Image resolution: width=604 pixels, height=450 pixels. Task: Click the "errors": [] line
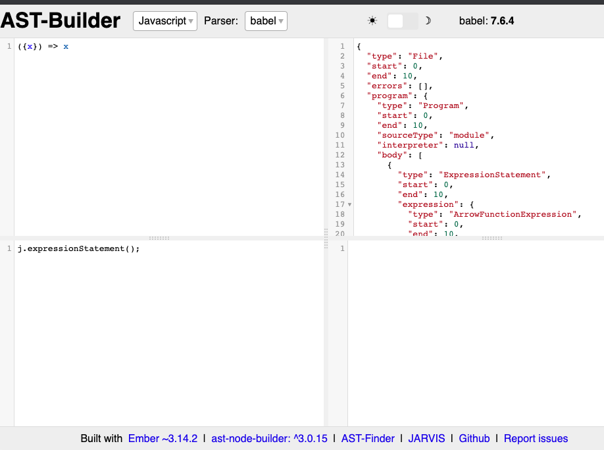pyautogui.click(x=399, y=86)
